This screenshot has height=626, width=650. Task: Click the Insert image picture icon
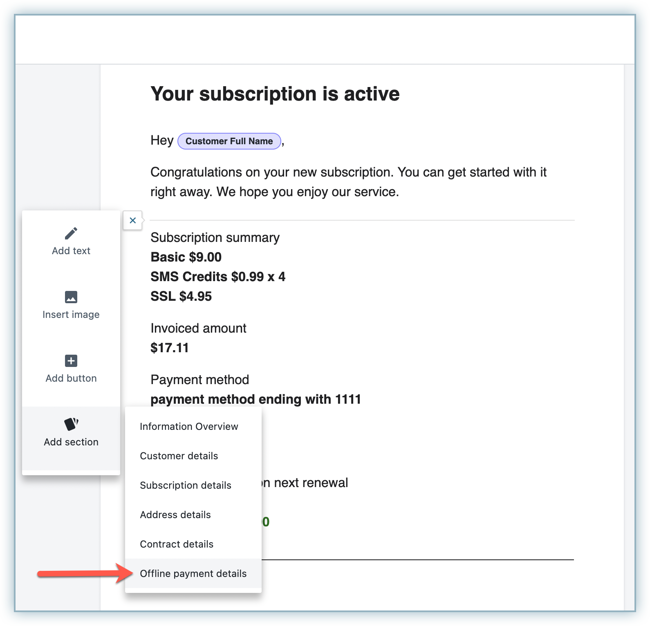pyautogui.click(x=71, y=297)
